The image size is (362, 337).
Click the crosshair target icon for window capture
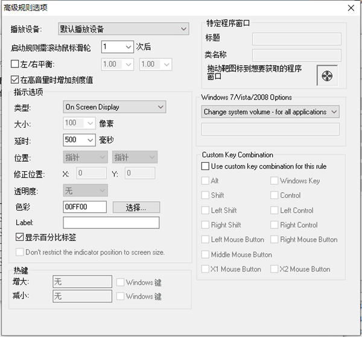tap(328, 76)
